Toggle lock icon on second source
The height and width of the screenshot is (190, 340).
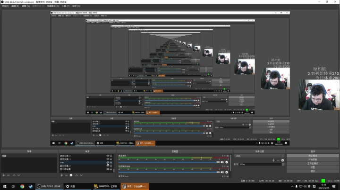click(x=111, y=159)
